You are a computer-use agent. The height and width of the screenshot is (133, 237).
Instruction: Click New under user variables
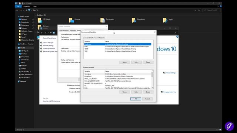tap(125, 62)
